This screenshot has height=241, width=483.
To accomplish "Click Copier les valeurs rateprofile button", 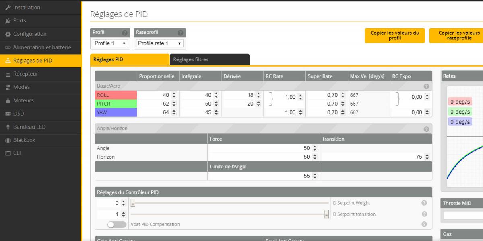I will point(456,35).
